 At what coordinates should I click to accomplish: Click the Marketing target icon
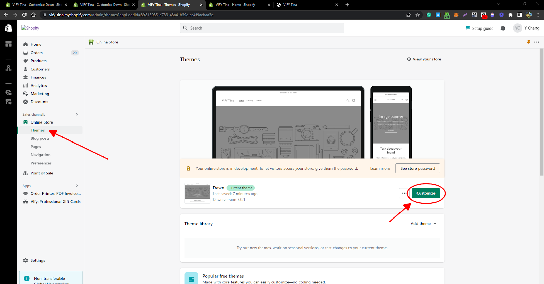pos(26,94)
